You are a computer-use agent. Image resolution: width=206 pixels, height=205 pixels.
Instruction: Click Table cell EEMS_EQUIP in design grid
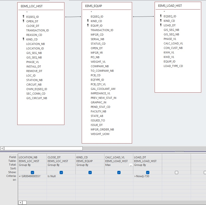pos(90,161)
